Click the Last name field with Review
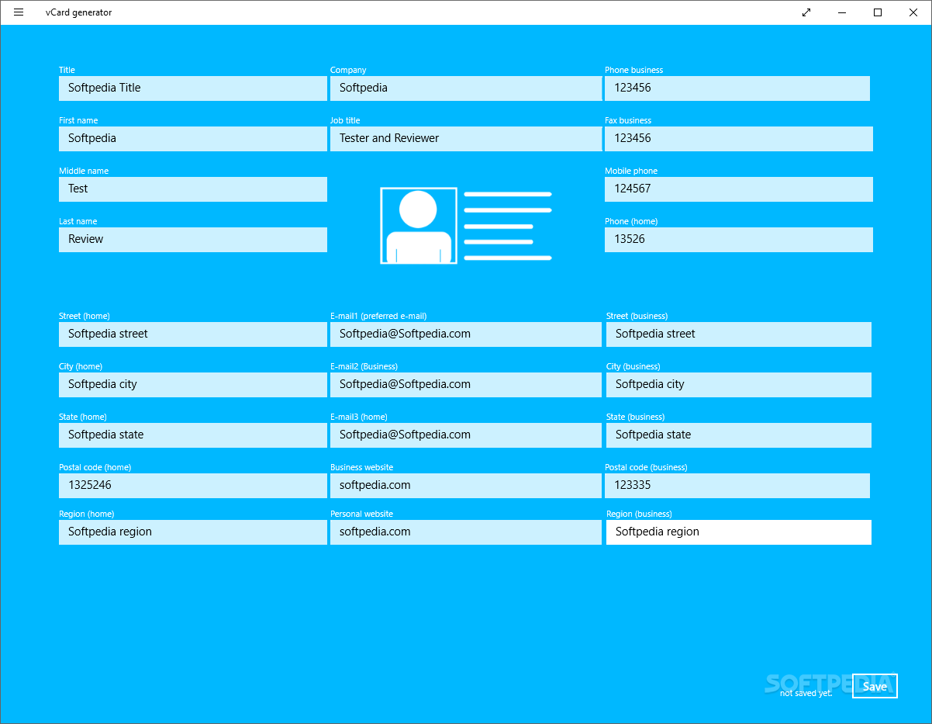 tap(193, 240)
